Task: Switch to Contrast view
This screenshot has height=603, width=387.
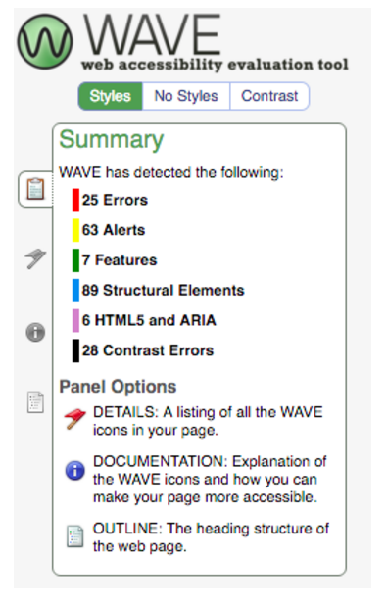Action: pyautogui.click(x=269, y=96)
